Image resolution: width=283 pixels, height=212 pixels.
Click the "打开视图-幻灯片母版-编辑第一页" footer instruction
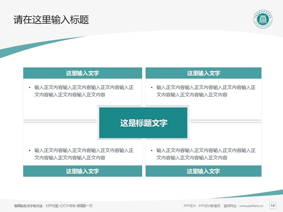[x=69, y=206]
